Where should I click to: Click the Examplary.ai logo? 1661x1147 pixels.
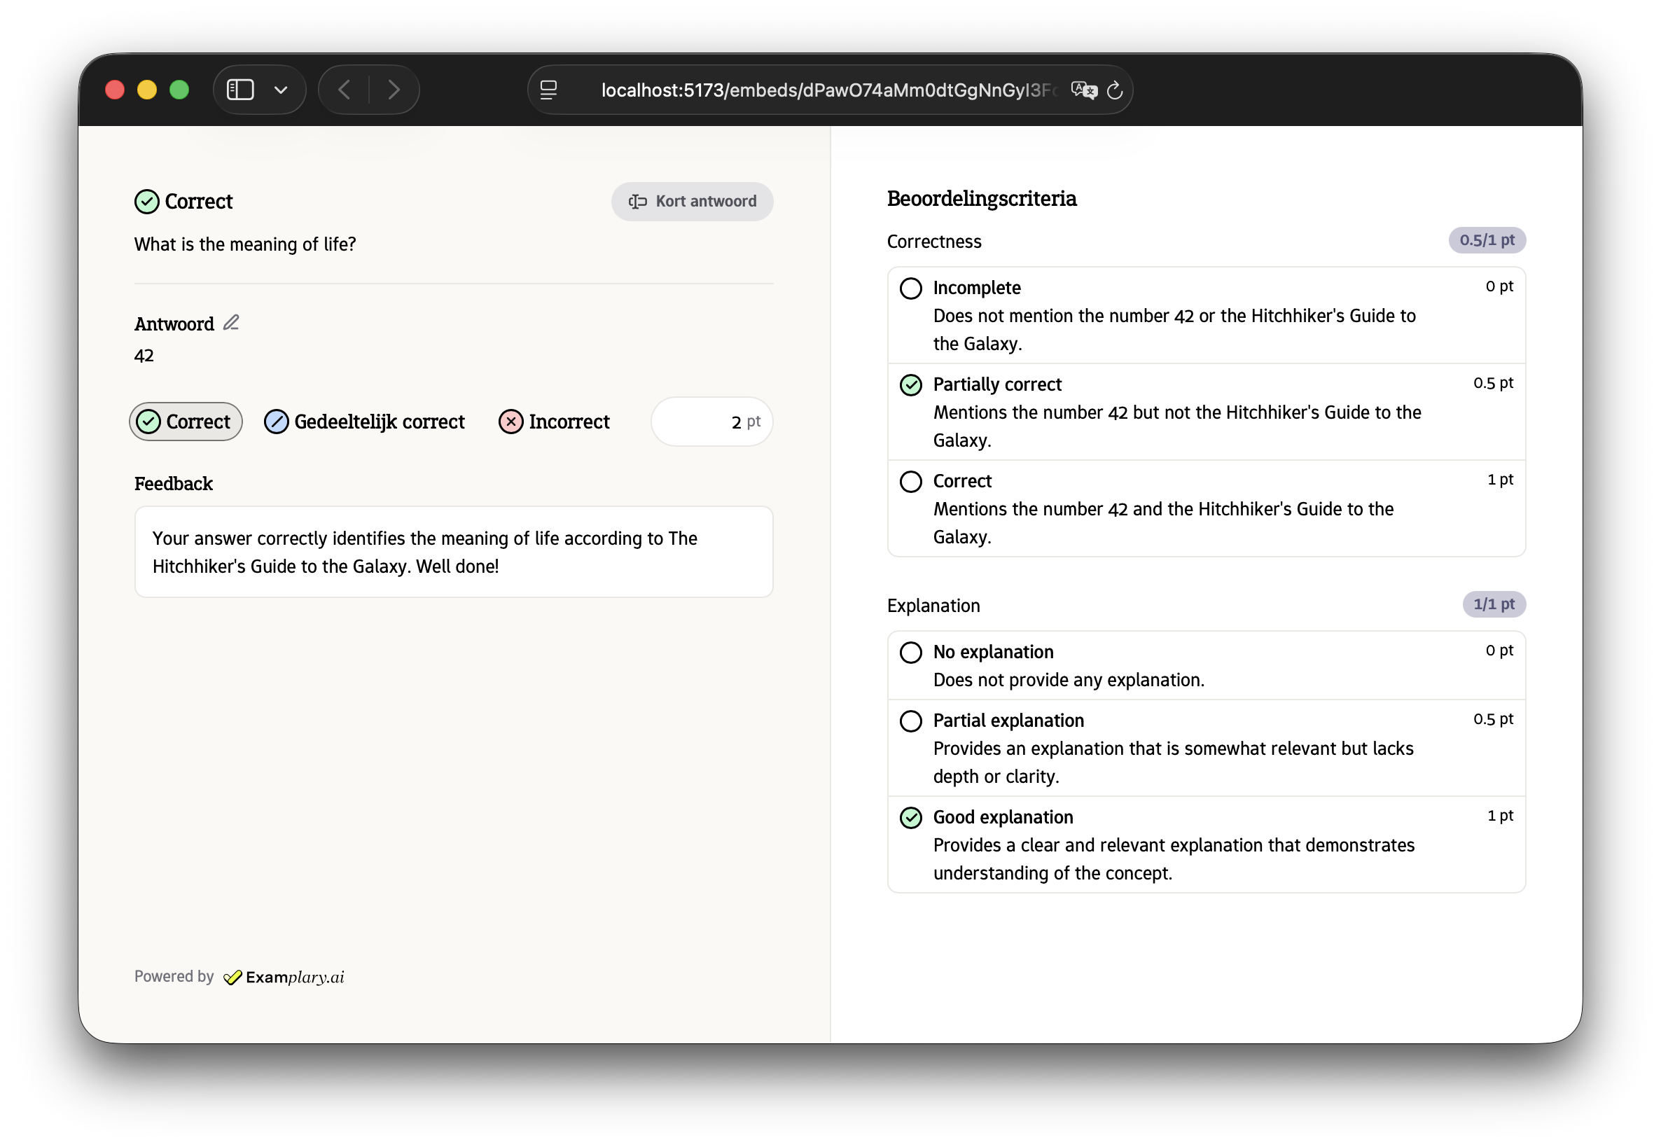(284, 977)
